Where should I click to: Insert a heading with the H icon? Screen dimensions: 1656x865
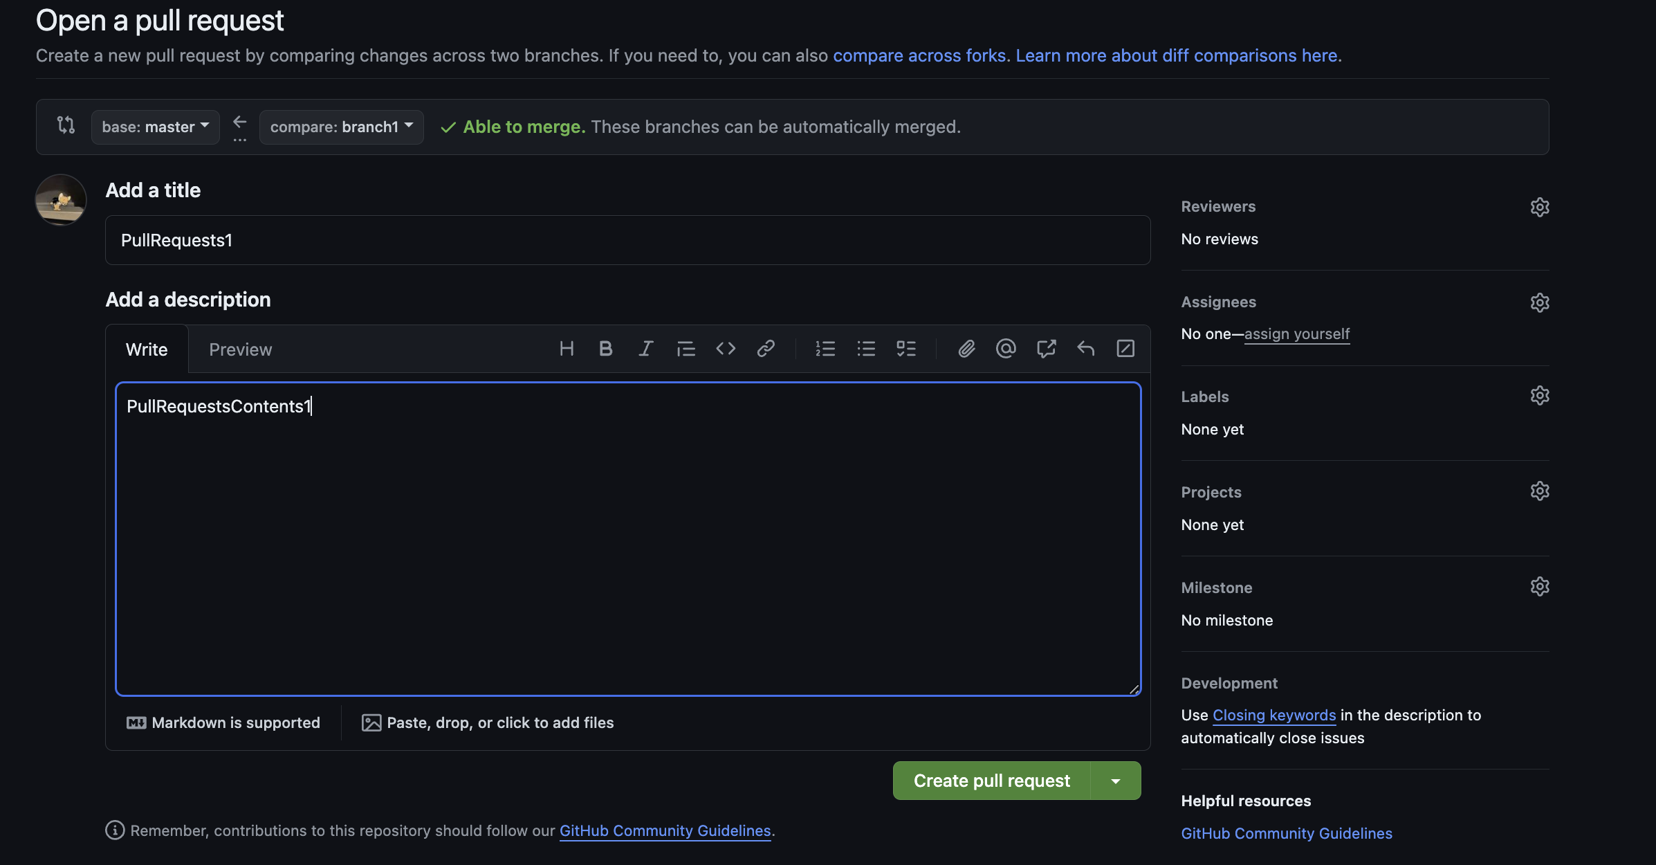pyautogui.click(x=567, y=349)
